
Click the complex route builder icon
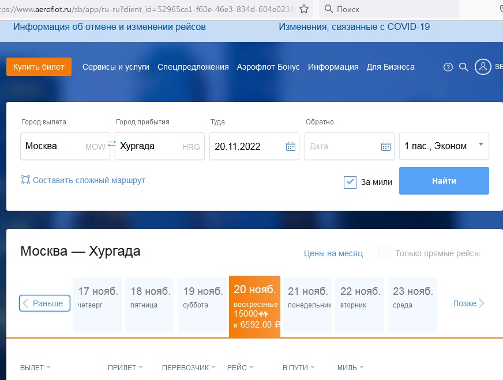point(25,180)
